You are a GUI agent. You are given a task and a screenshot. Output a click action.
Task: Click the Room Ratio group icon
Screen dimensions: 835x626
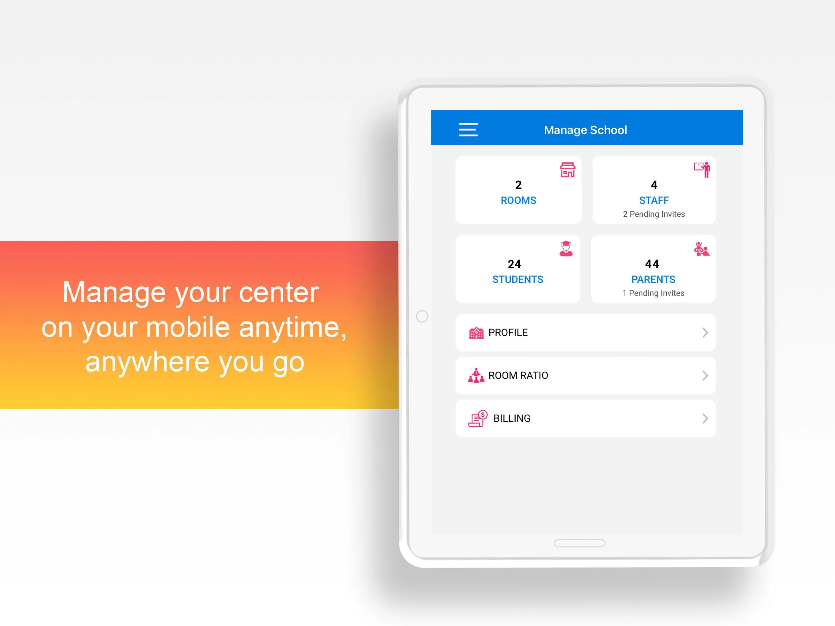coord(476,375)
